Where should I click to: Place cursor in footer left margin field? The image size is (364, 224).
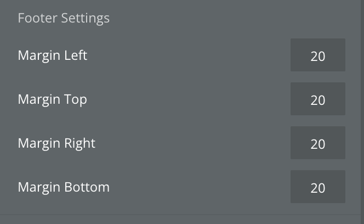(318, 55)
